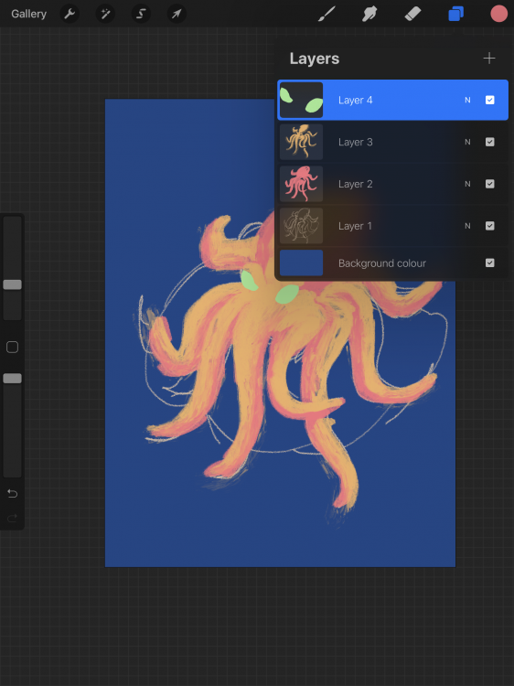Open blend mode N for Layer 3

[467, 142]
